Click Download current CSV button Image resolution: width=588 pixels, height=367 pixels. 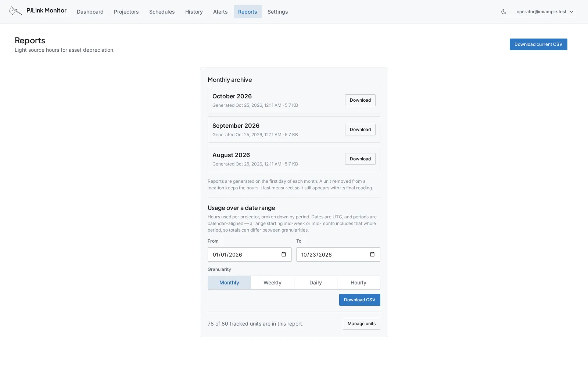[x=538, y=44]
